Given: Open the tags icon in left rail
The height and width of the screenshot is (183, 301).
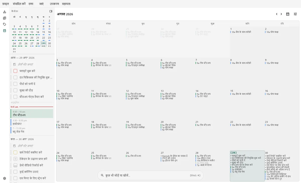Looking at the screenshot, I should [x=5, y=24].
